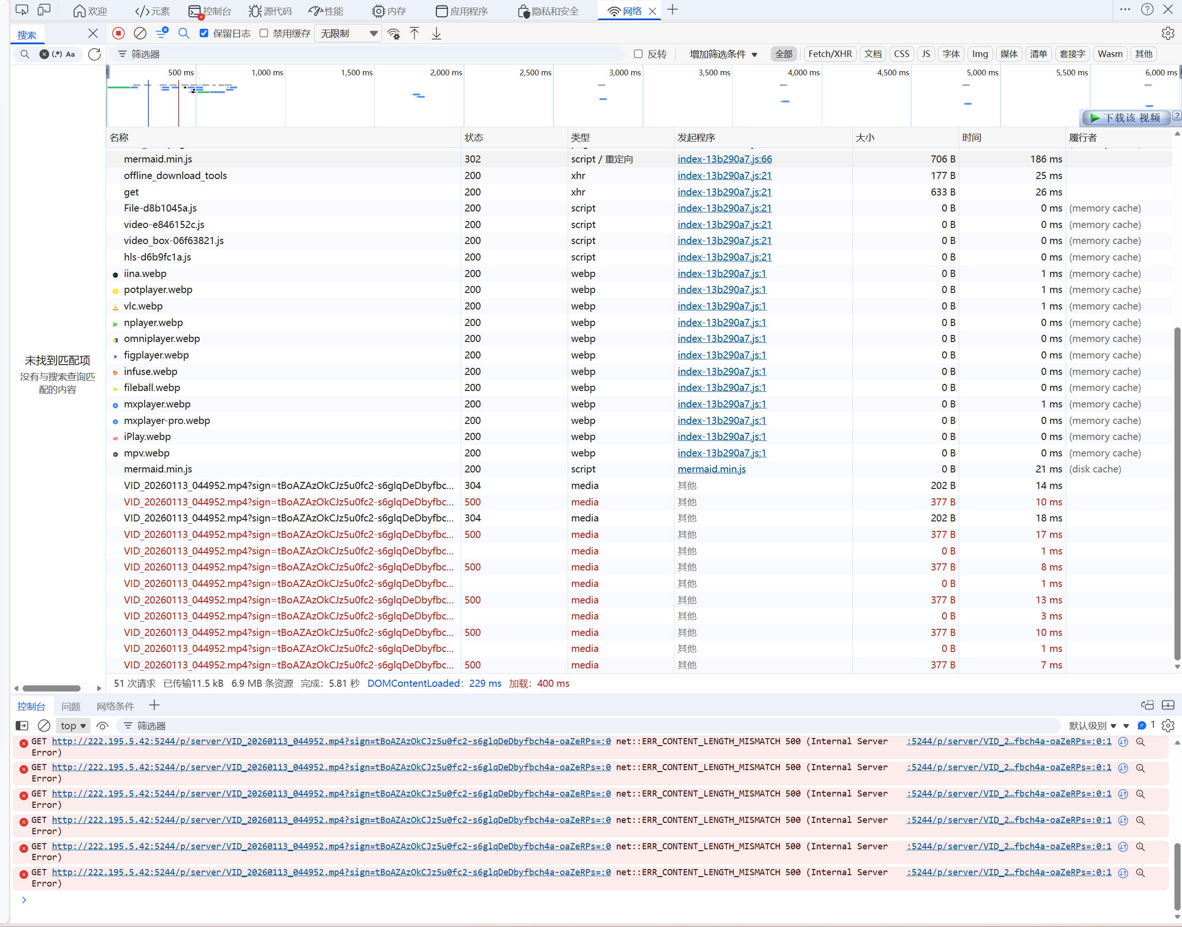Click the import HAR upload arrow
Image resolution: width=1182 pixels, height=927 pixels.
[415, 33]
